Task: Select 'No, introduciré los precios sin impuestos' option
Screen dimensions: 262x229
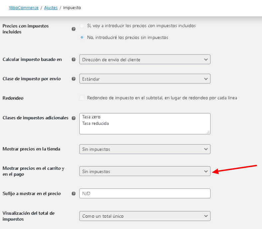Action: tap(82, 38)
